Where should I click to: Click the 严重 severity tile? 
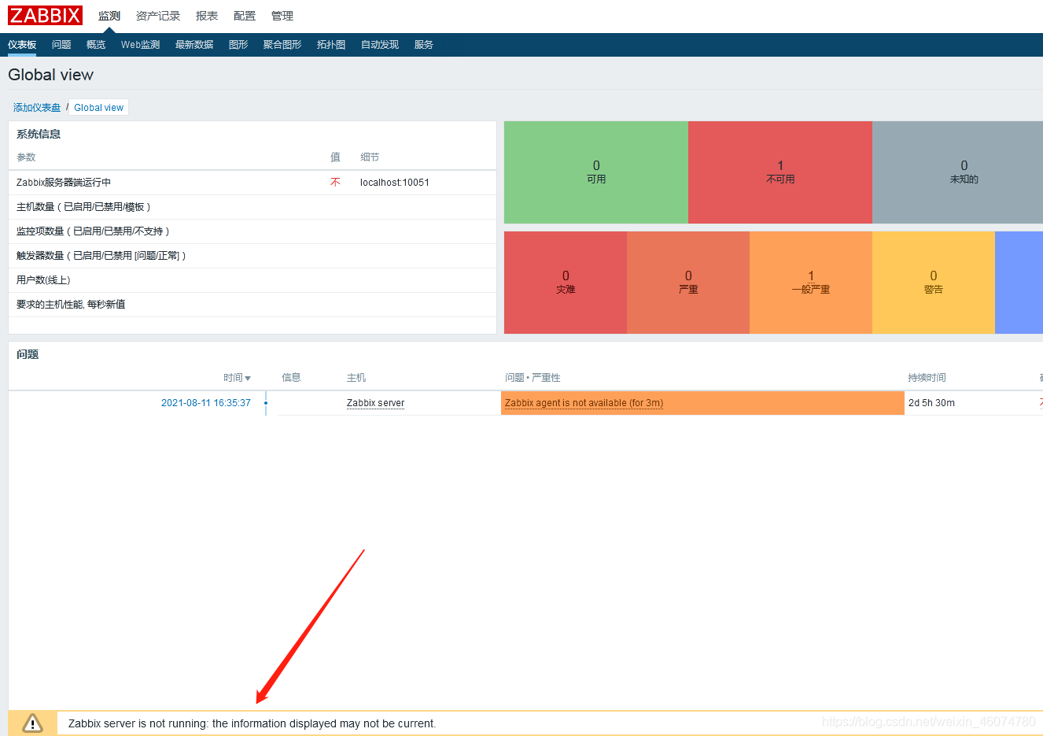pos(688,283)
